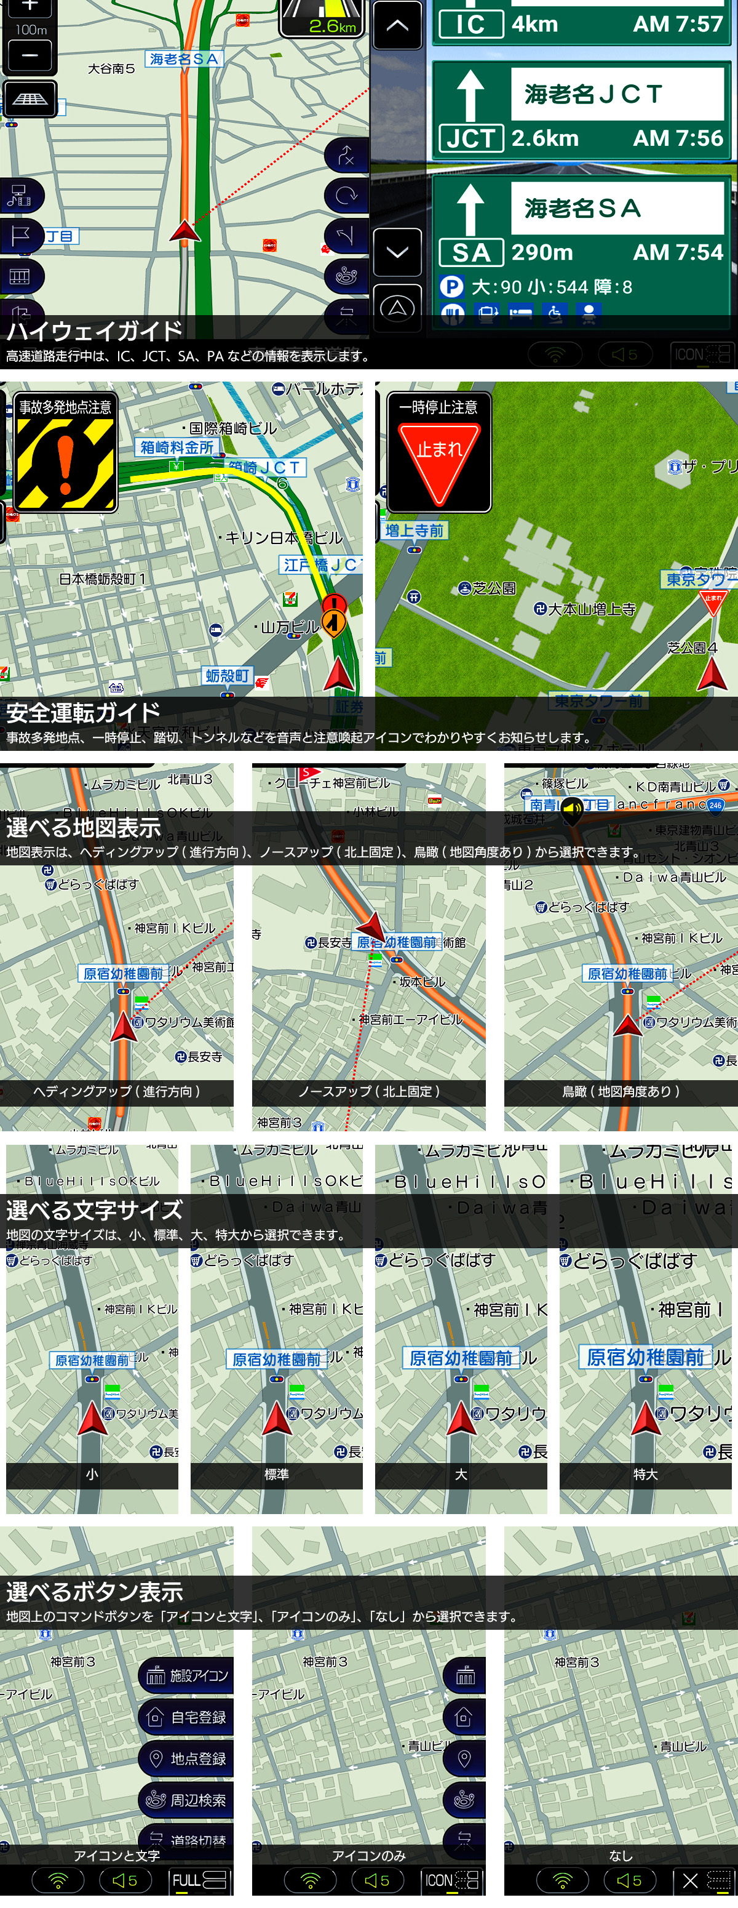Tap the 大本山増上寺 temple label
Viewport: 738px width, 1908px height.
pos(585,609)
